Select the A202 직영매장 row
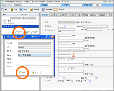114x91 pixels. tap(20, 24)
